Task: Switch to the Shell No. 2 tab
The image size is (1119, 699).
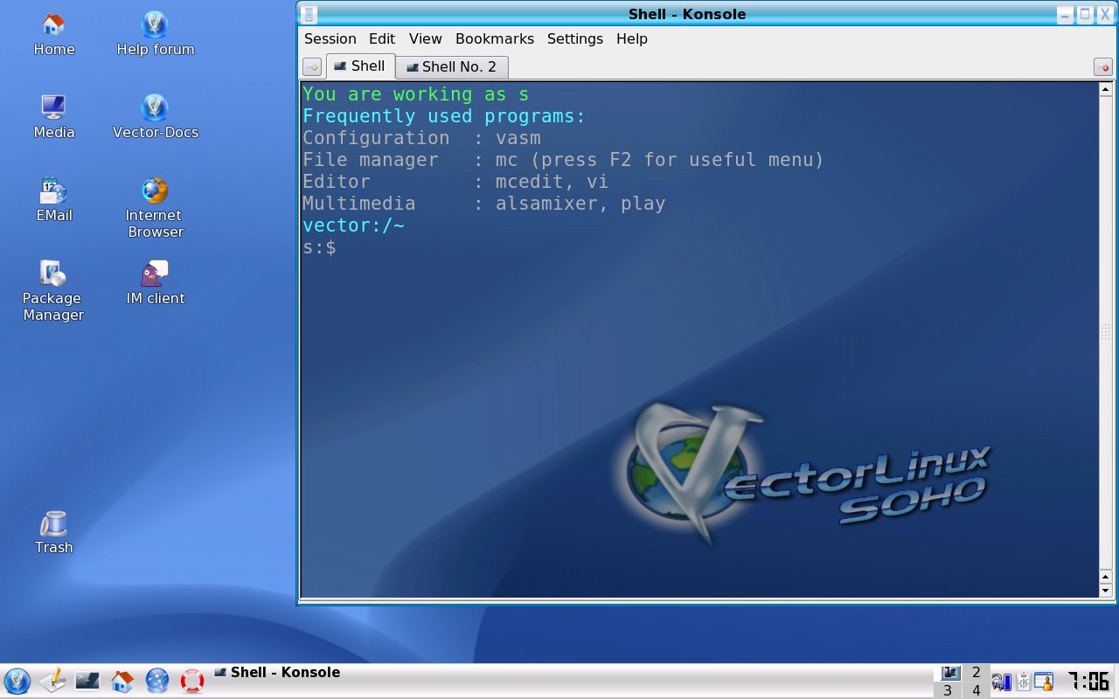Action: click(x=452, y=67)
